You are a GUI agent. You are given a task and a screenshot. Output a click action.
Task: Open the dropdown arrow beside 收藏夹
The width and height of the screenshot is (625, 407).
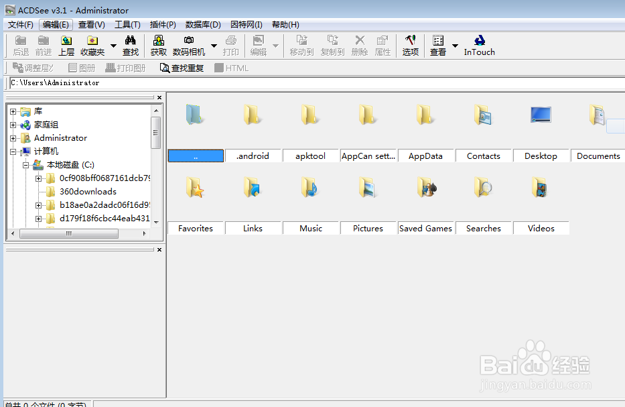tap(114, 46)
